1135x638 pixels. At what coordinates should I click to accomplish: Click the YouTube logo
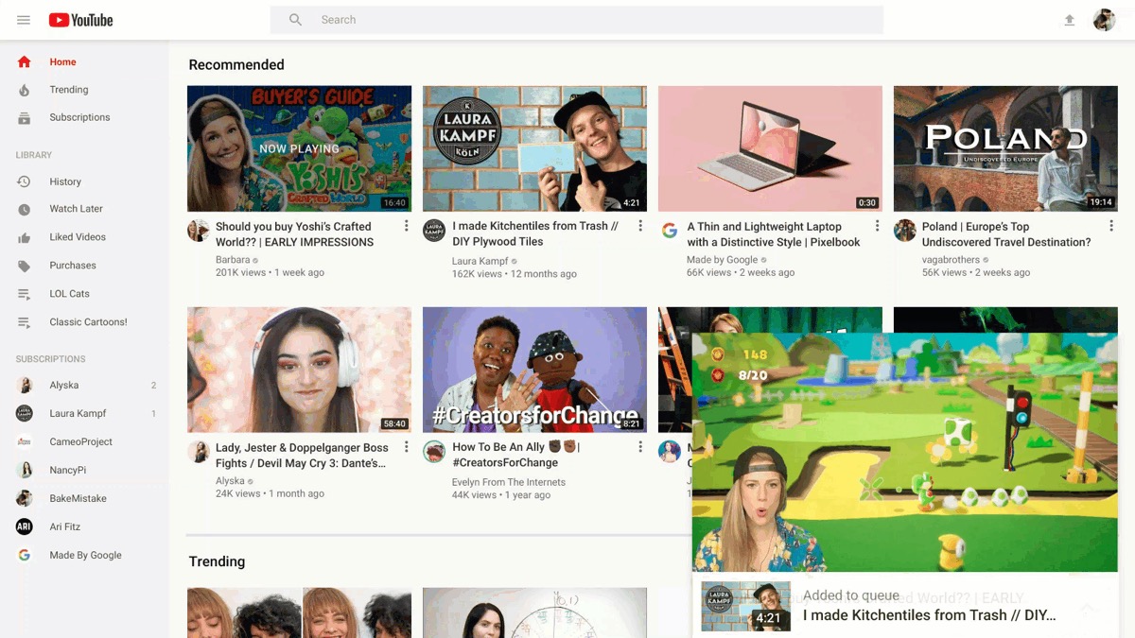80,20
